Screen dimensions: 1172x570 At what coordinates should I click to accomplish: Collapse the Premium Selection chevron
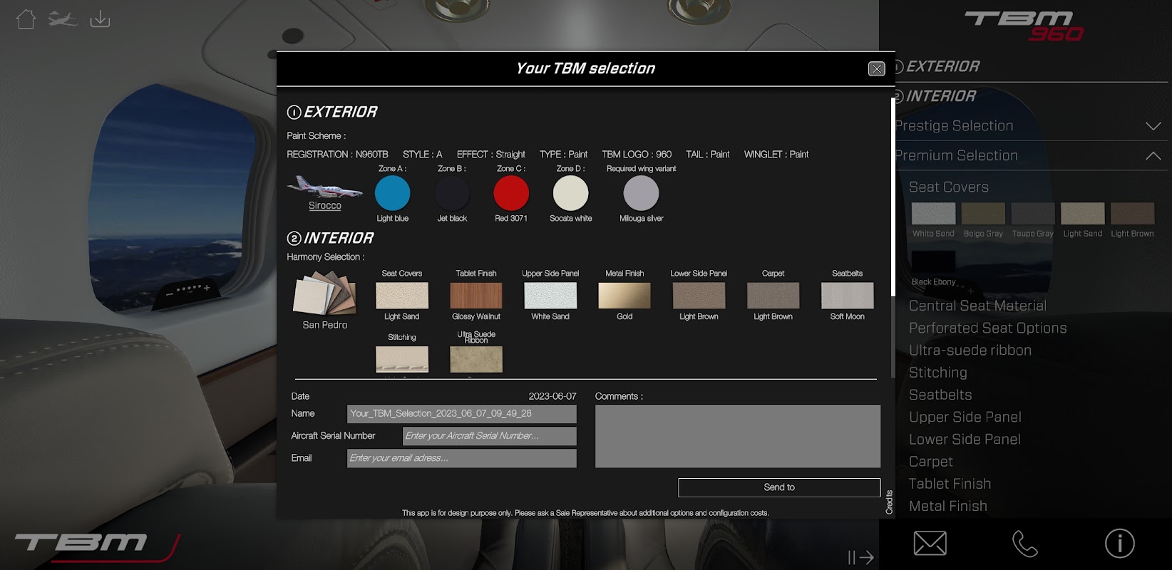(x=1153, y=156)
